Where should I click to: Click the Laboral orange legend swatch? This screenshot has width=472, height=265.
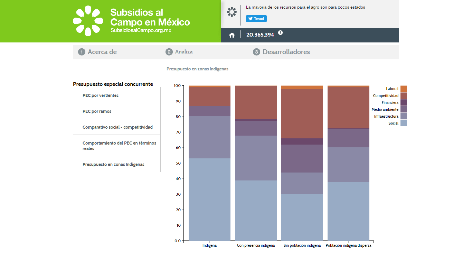404,89
